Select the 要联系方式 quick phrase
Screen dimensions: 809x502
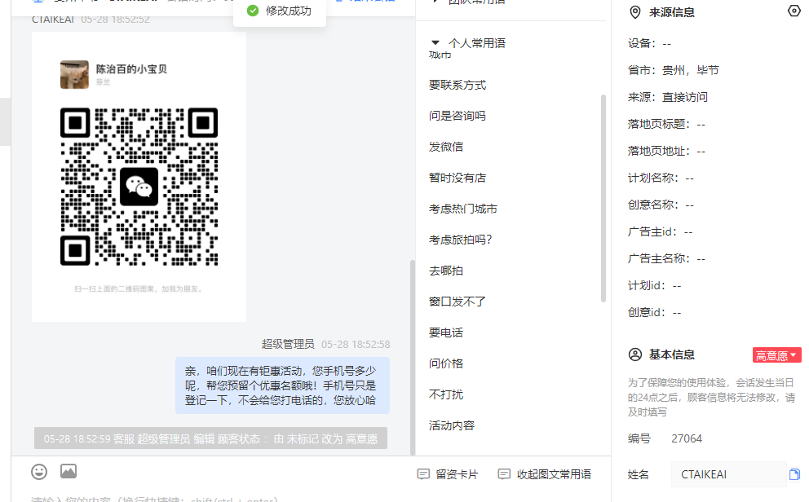point(458,85)
